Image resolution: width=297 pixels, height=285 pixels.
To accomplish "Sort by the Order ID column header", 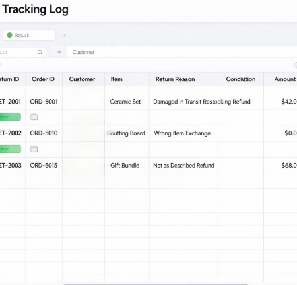I will click(43, 79).
